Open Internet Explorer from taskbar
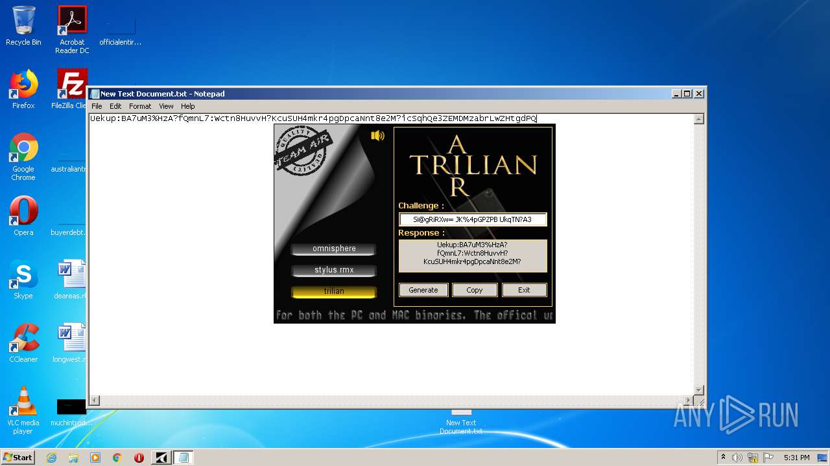The width and height of the screenshot is (830, 466). (51, 458)
